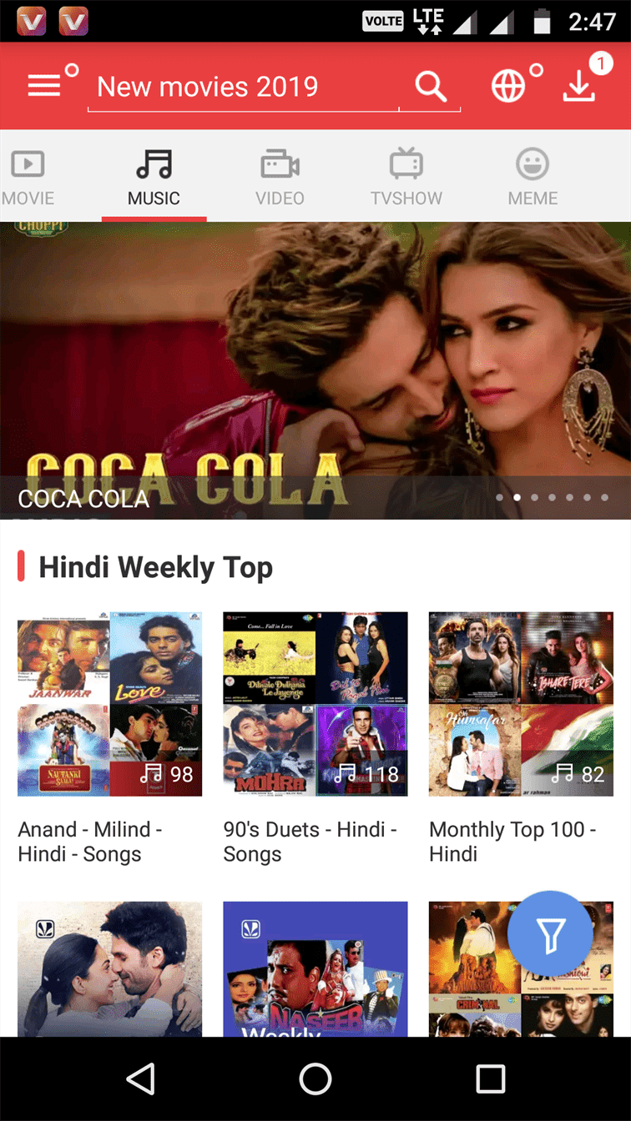Tap the blue filter funnel button

tap(550, 935)
